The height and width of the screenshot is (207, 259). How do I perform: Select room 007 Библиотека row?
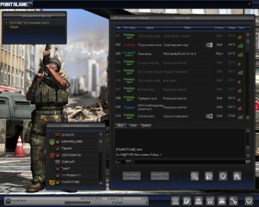click(180, 90)
